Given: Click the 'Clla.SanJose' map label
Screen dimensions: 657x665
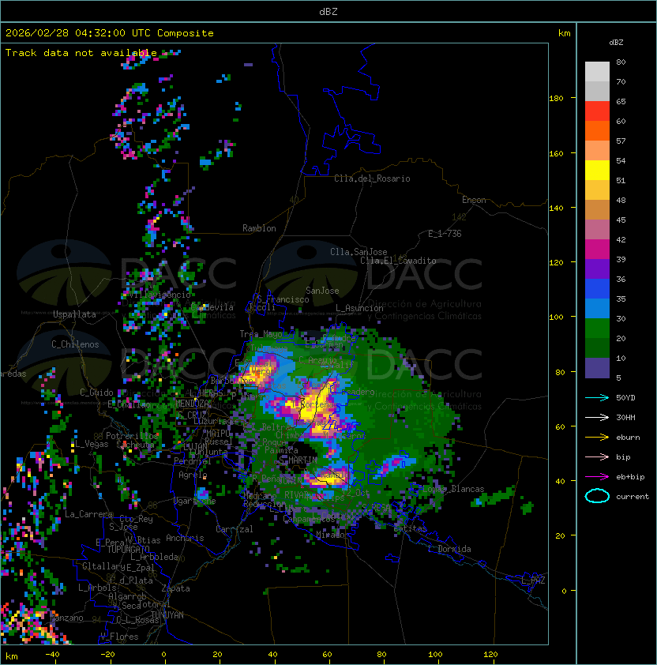Looking at the screenshot, I should 359,252.
